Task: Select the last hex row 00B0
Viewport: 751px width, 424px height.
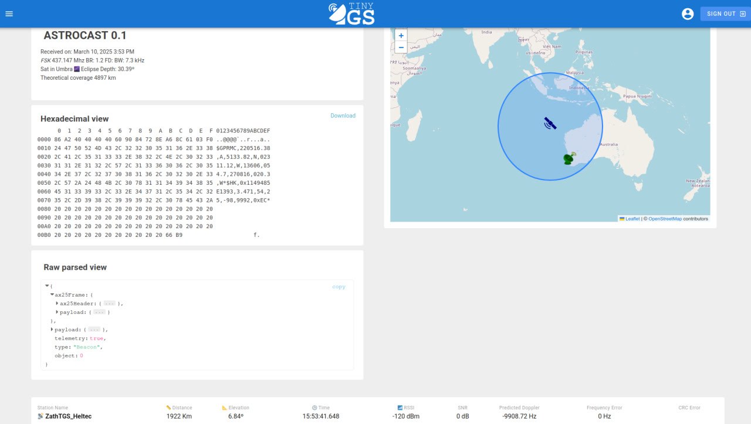Action: coord(148,235)
